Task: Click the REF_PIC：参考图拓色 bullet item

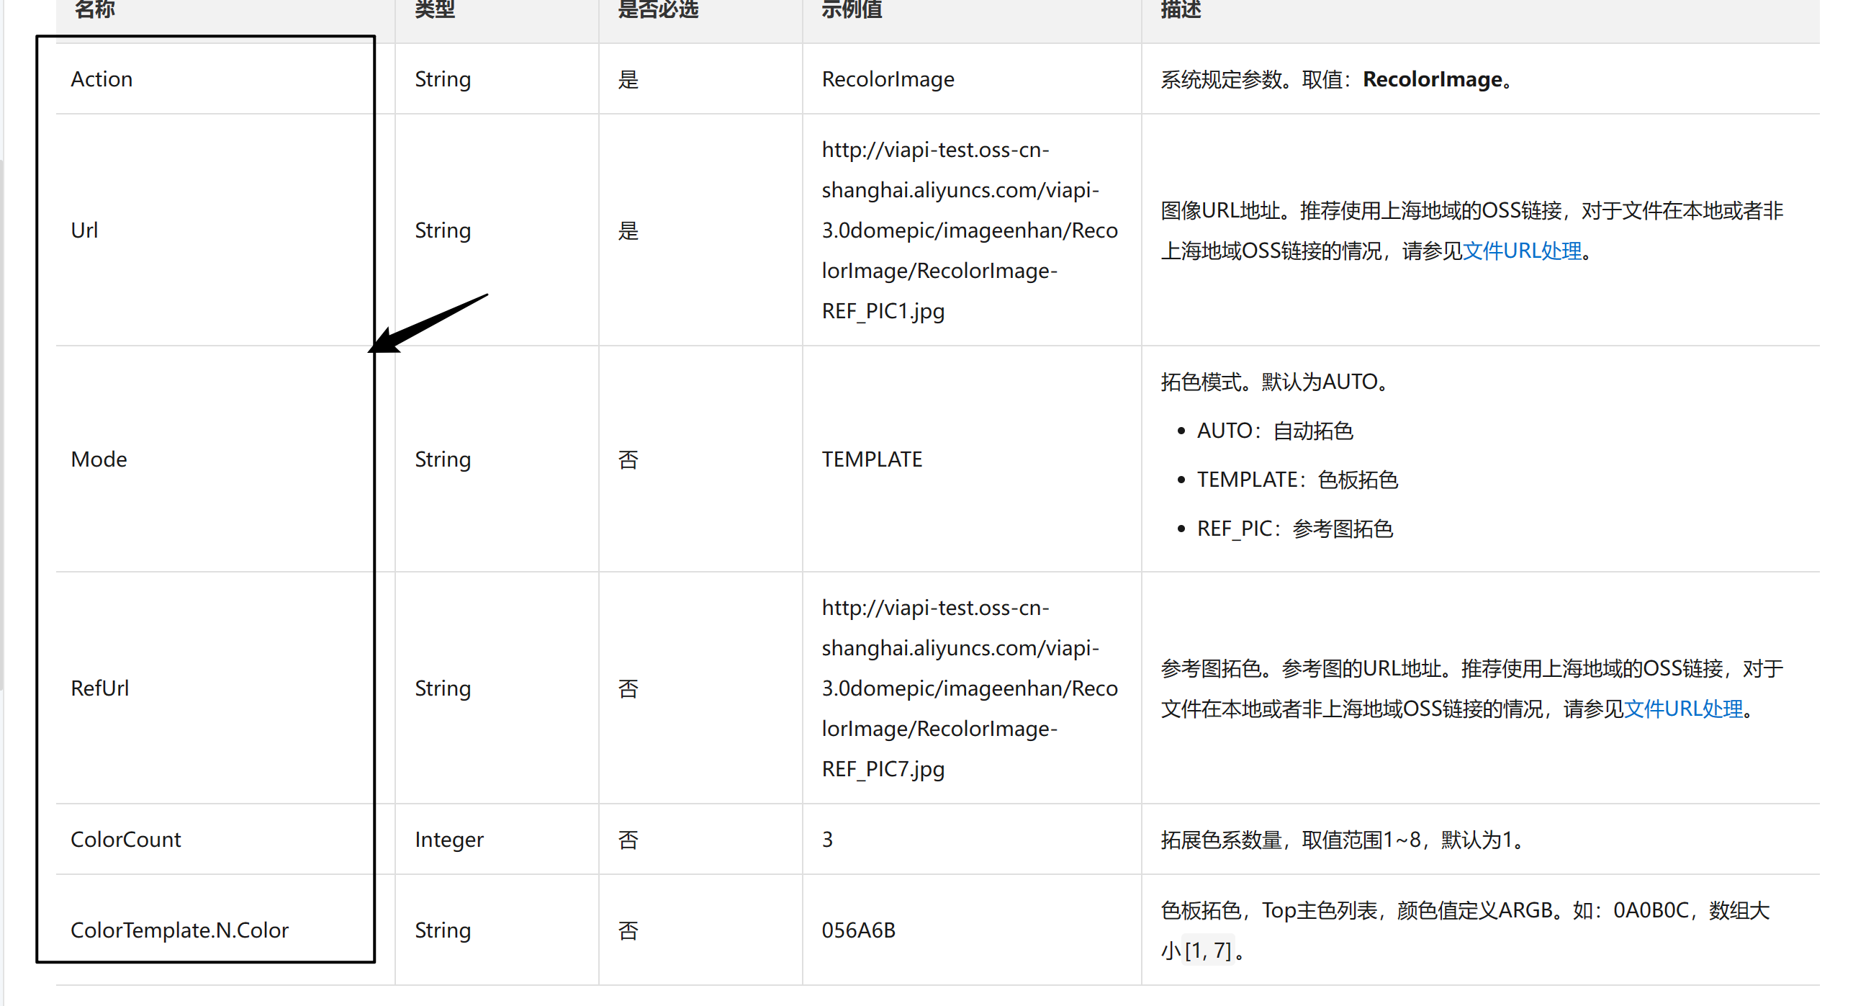Action: [x=1295, y=529]
